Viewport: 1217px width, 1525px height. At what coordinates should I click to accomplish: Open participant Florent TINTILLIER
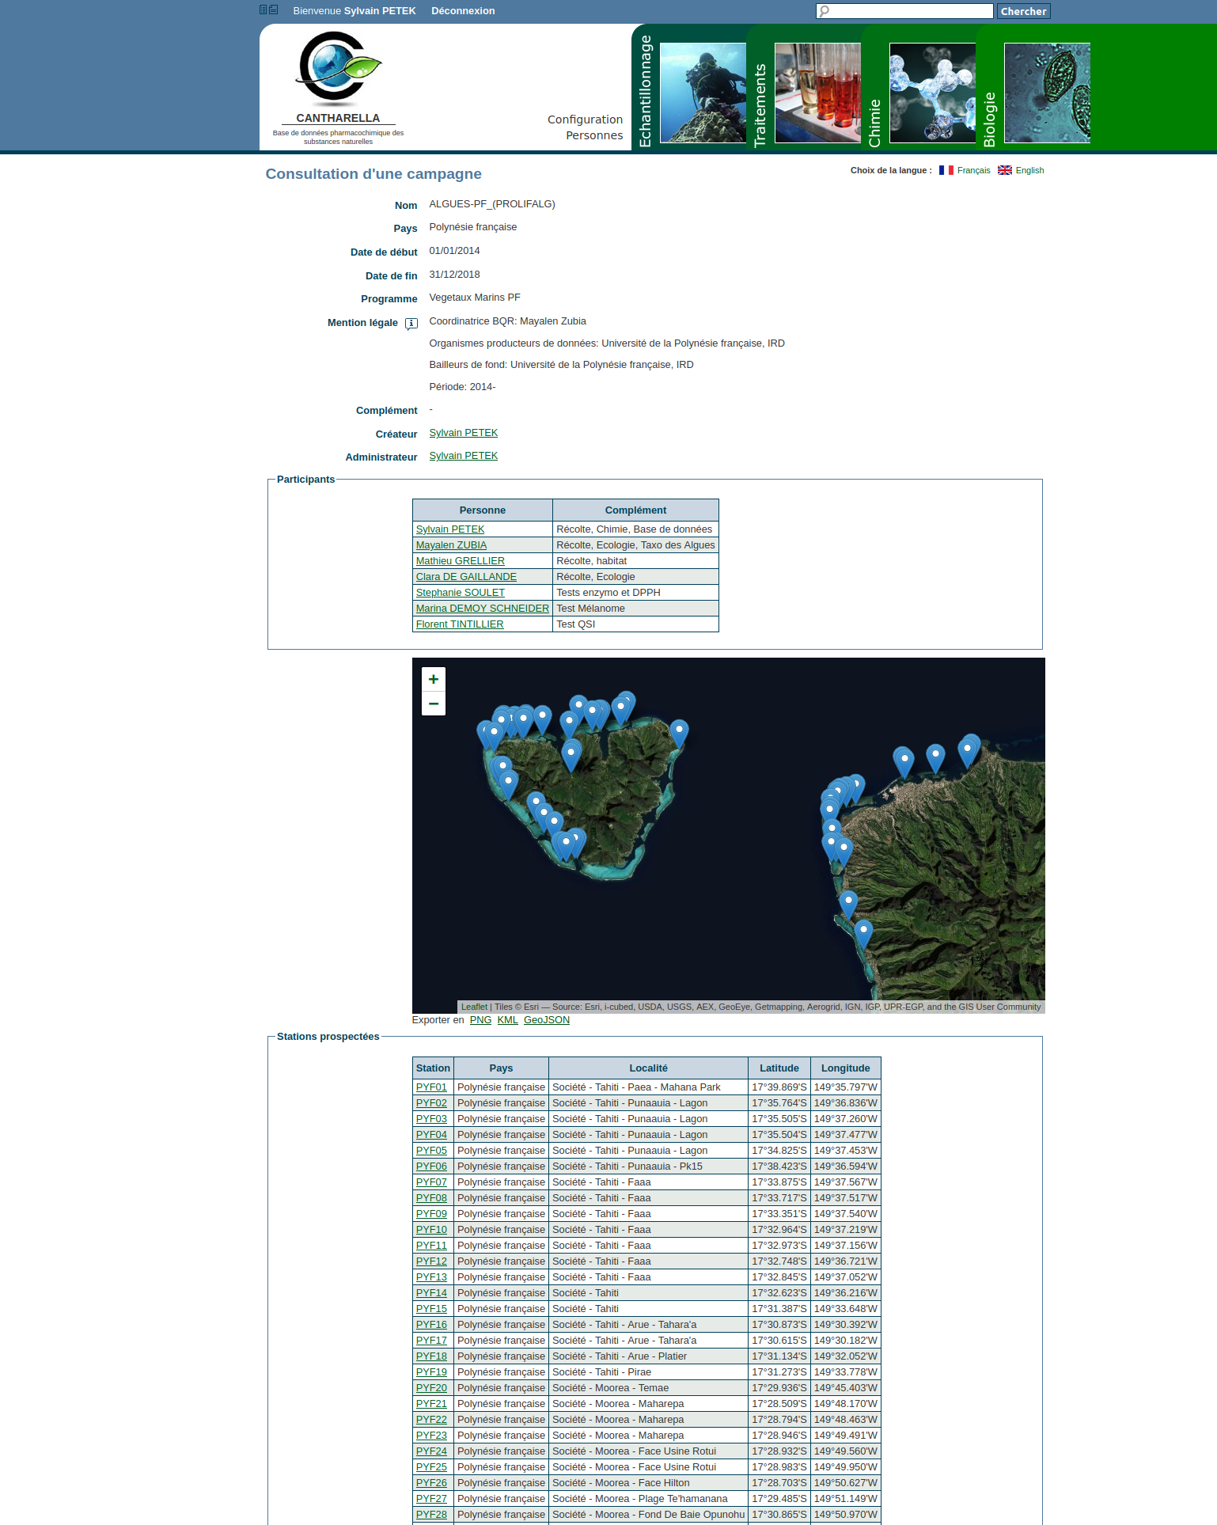(460, 624)
